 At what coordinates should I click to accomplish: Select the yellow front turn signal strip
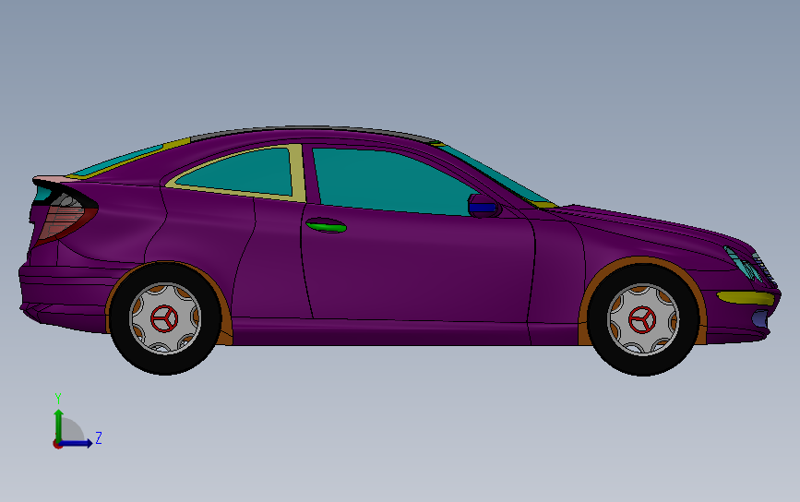(746, 298)
